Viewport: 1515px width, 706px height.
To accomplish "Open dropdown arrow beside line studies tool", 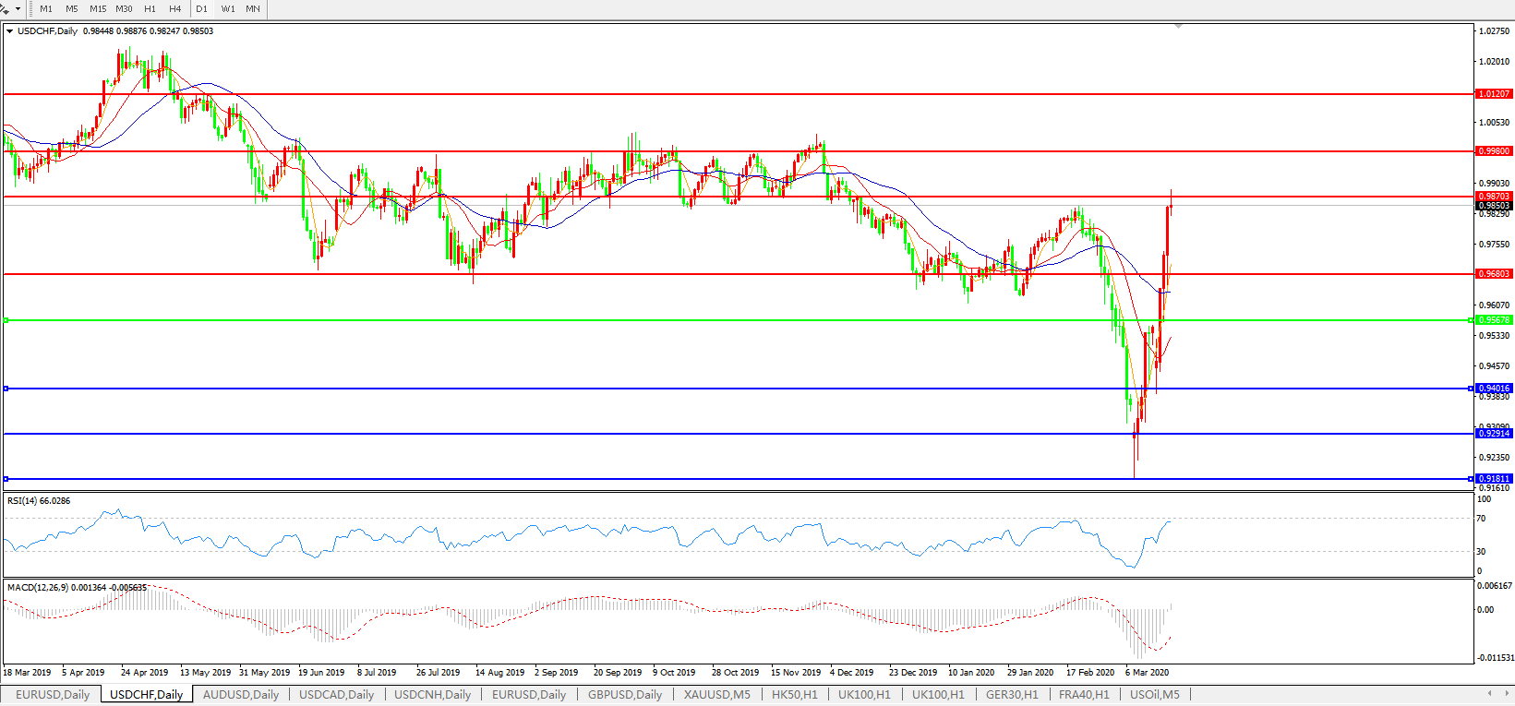I will point(18,8).
